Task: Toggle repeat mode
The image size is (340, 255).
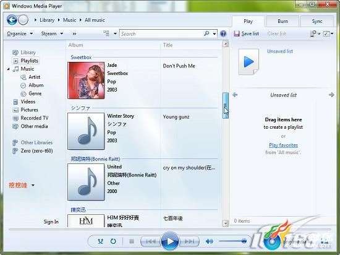Action: [113, 241]
